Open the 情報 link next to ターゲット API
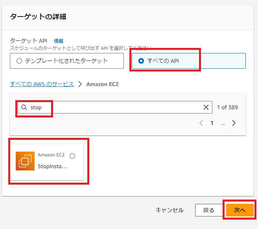 click(59, 41)
